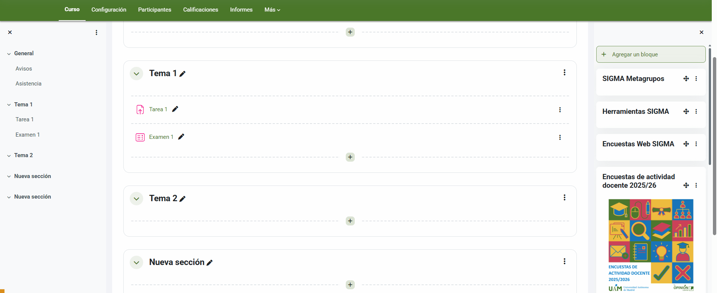This screenshot has width=717, height=293.
Task: Open actions menu for Herramientas SIGMA block
Action: tap(696, 112)
